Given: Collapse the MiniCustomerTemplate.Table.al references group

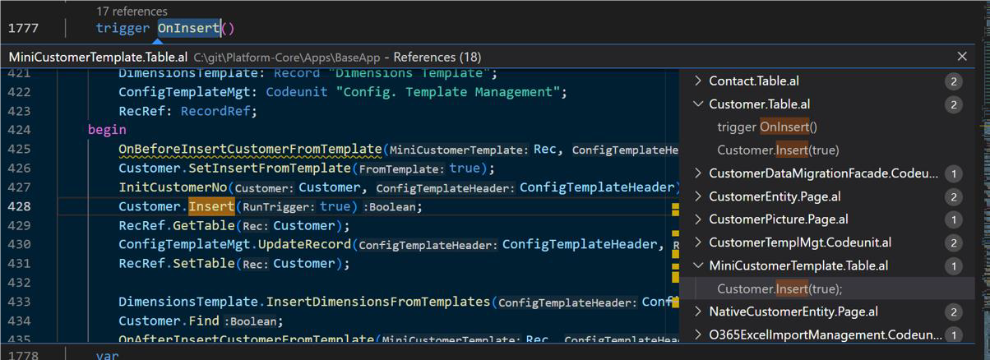Looking at the screenshot, I should coord(698,265).
